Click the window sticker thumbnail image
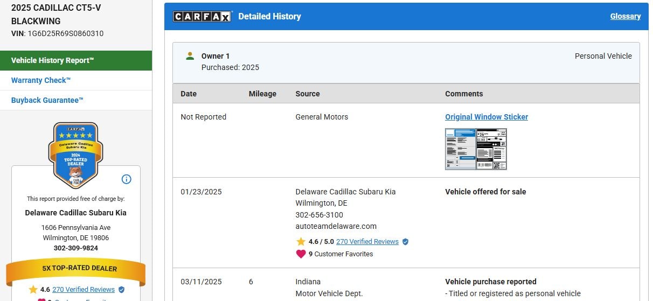Viewport: 653px width, 301px height. click(476, 149)
